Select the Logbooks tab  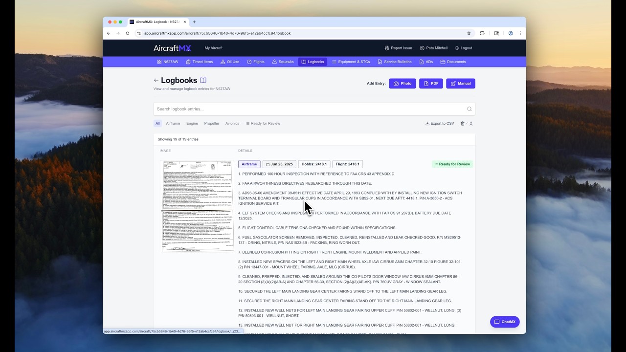(x=313, y=62)
